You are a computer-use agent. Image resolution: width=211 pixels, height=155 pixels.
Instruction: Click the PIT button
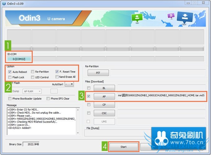[x=98, y=73]
